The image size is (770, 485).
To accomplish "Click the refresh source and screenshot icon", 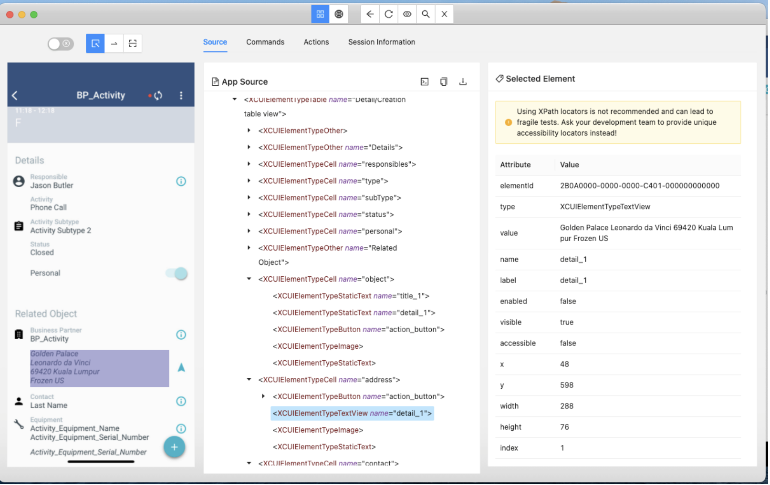I will tap(389, 14).
